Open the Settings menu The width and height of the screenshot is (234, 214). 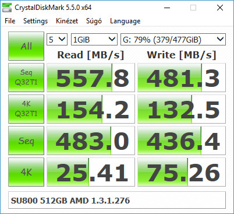coord(36,21)
